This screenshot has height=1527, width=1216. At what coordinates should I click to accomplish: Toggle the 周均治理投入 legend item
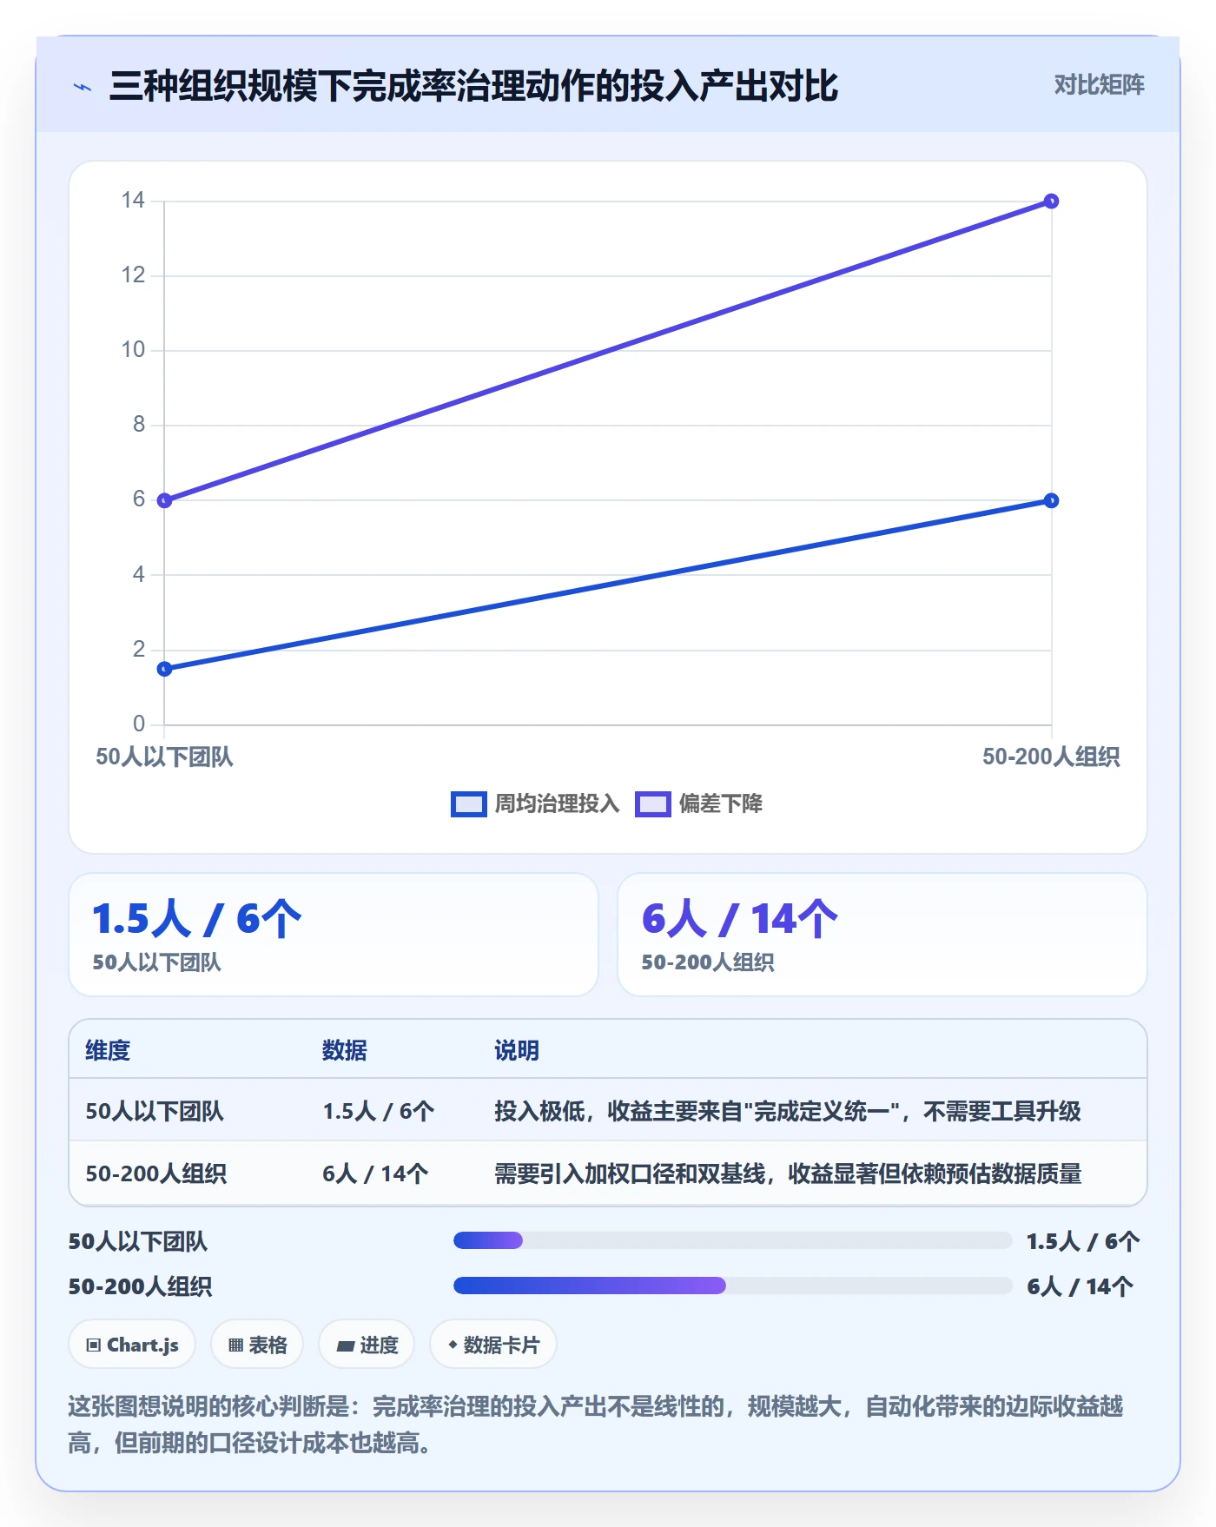point(535,803)
